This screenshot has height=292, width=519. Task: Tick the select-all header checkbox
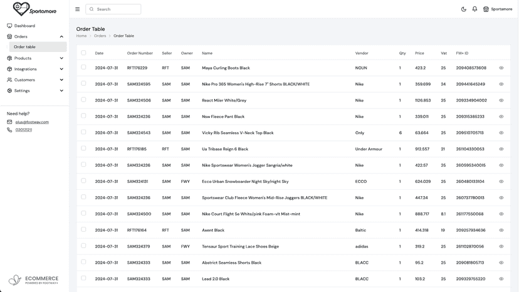(83, 53)
